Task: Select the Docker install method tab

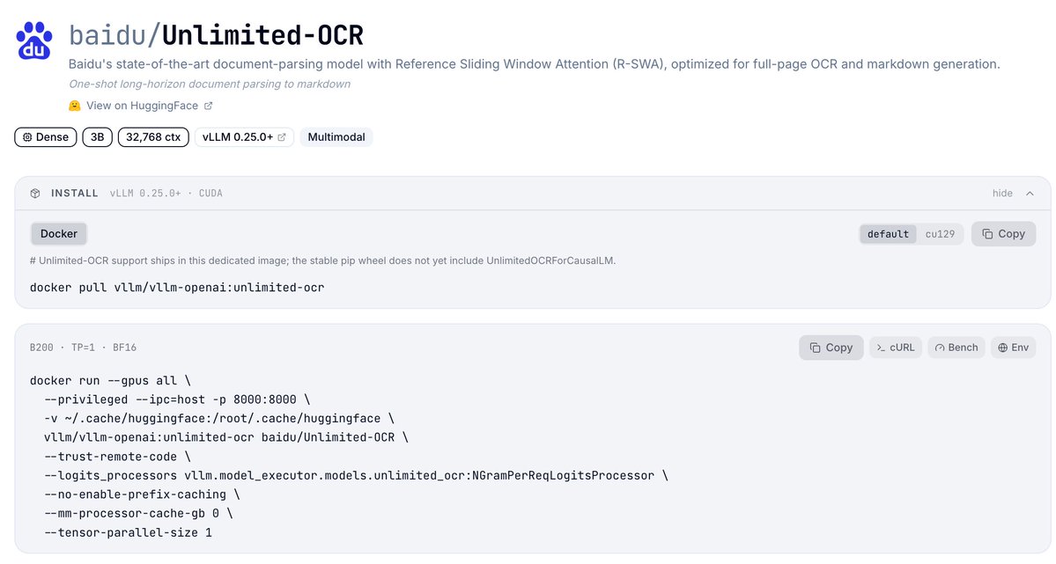Action: click(x=59, y=233)
